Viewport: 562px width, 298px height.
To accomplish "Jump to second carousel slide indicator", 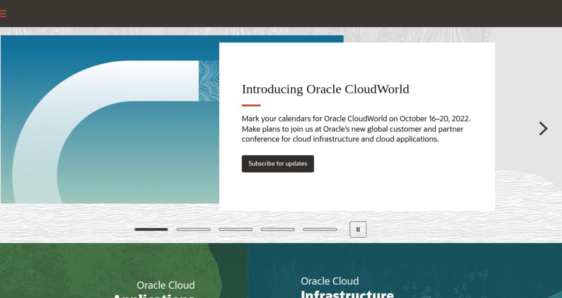I will (193, 229).
